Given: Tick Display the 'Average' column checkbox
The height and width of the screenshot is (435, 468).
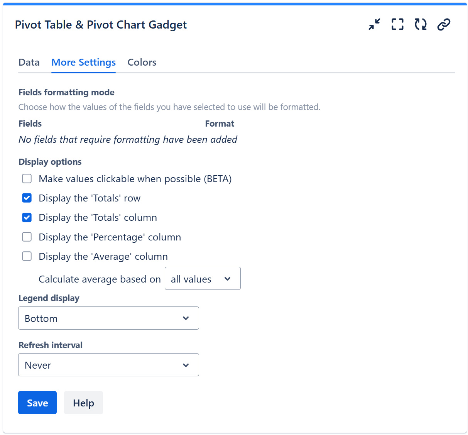Looking at the screenshot, I should click(27, 256).
